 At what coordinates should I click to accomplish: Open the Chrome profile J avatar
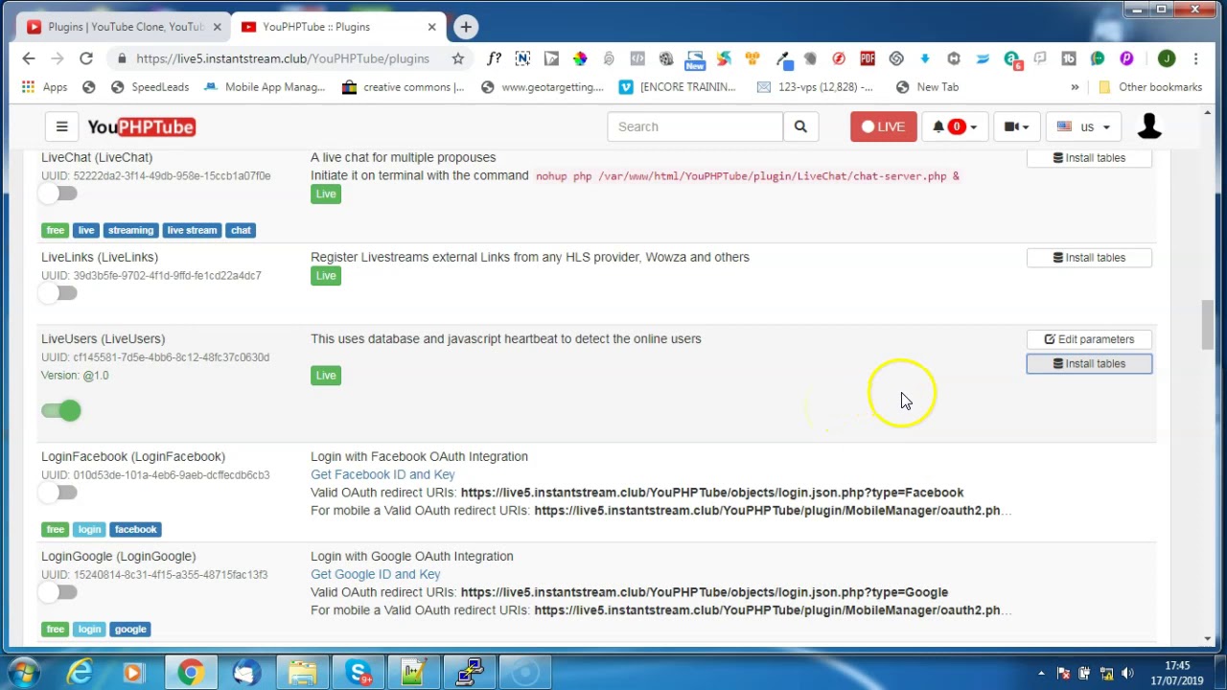pyautogui.click(x=1167, y=58)
